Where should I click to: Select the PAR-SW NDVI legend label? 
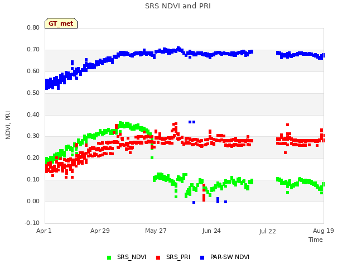(230, 257)
